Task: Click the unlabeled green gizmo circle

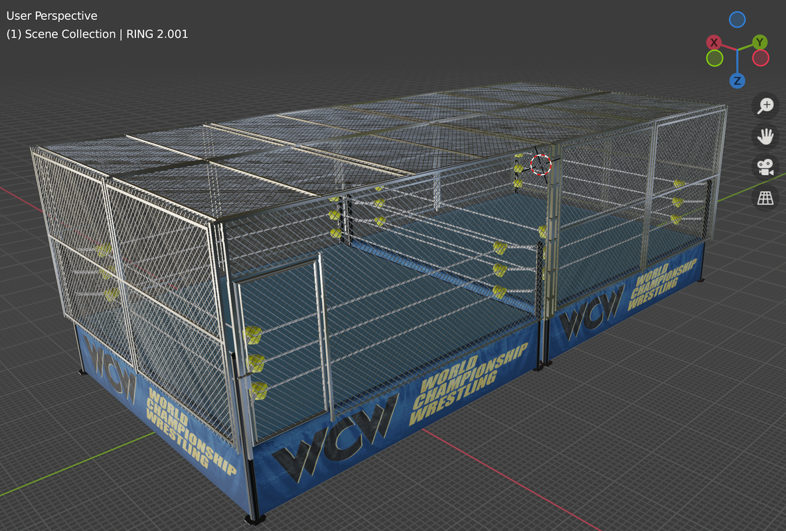Action: coord(714,58)
